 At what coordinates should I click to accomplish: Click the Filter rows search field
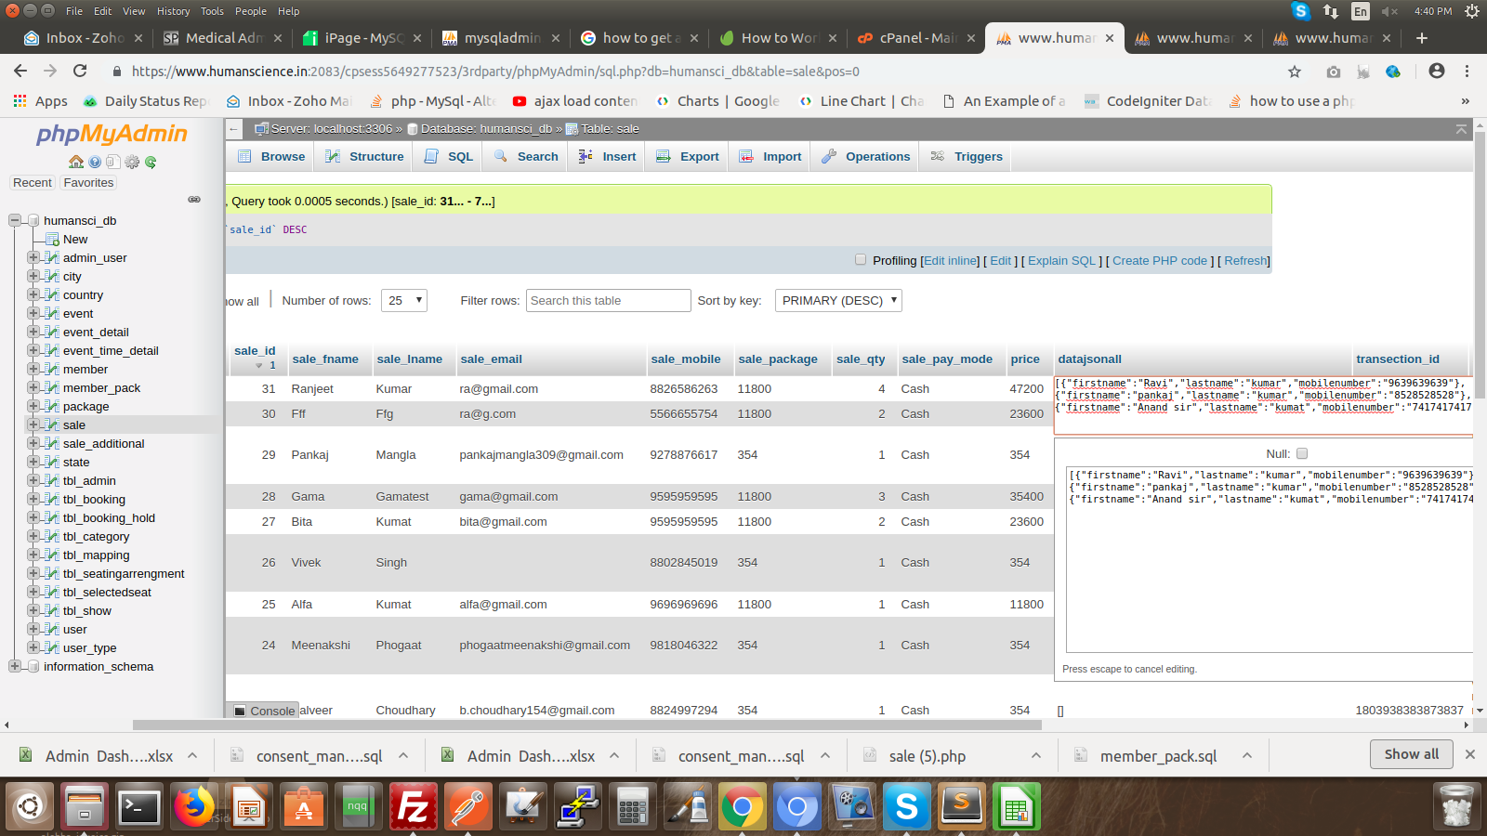coord(609,300)
